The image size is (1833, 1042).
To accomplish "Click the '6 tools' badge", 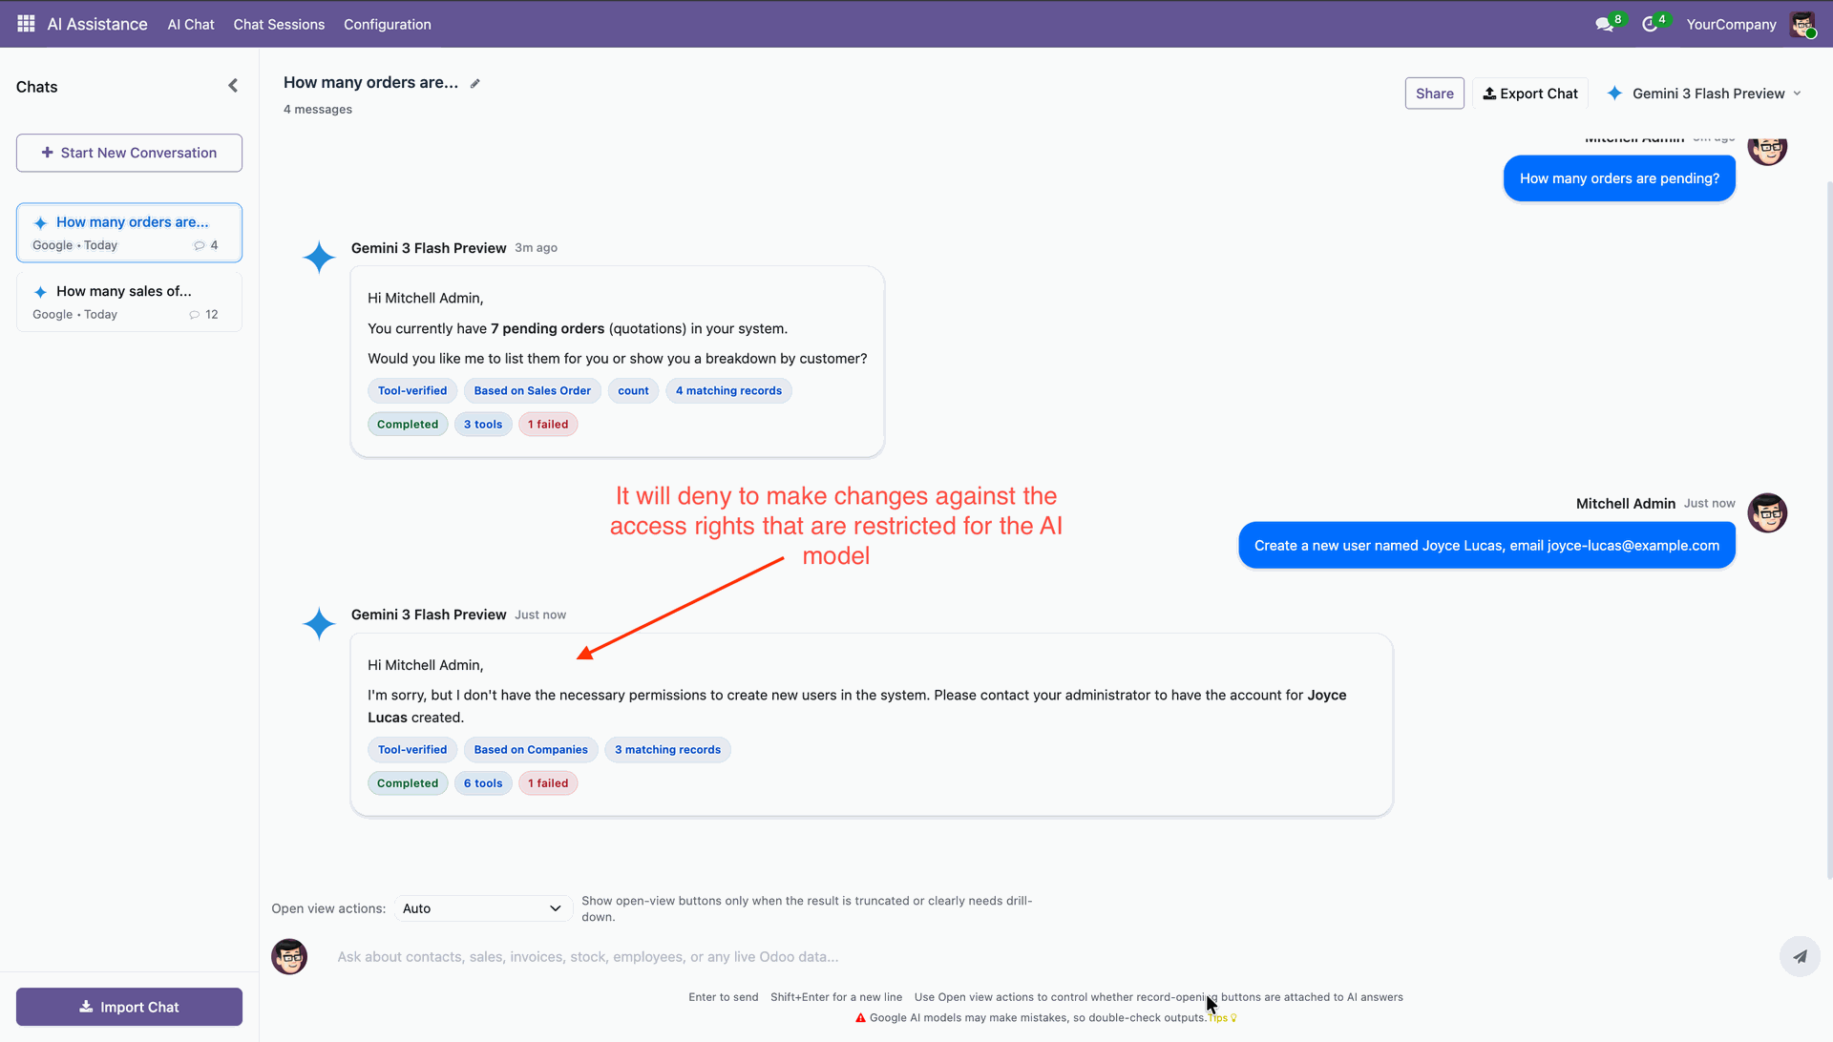I will [483, 783].
